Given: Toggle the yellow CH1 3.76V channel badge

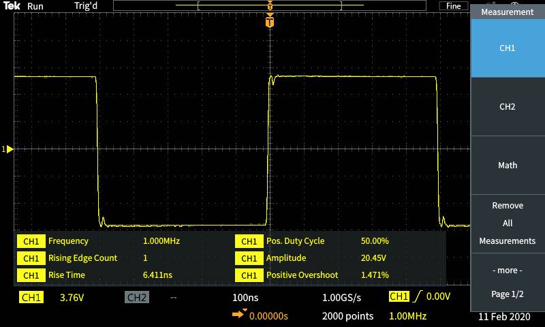Looking at the screenshot, I should pos(31,297).
